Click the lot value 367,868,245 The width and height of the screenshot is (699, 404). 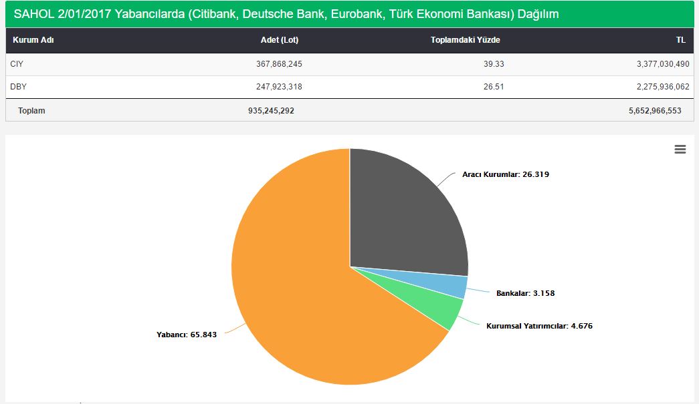click(x=279, y=64)
